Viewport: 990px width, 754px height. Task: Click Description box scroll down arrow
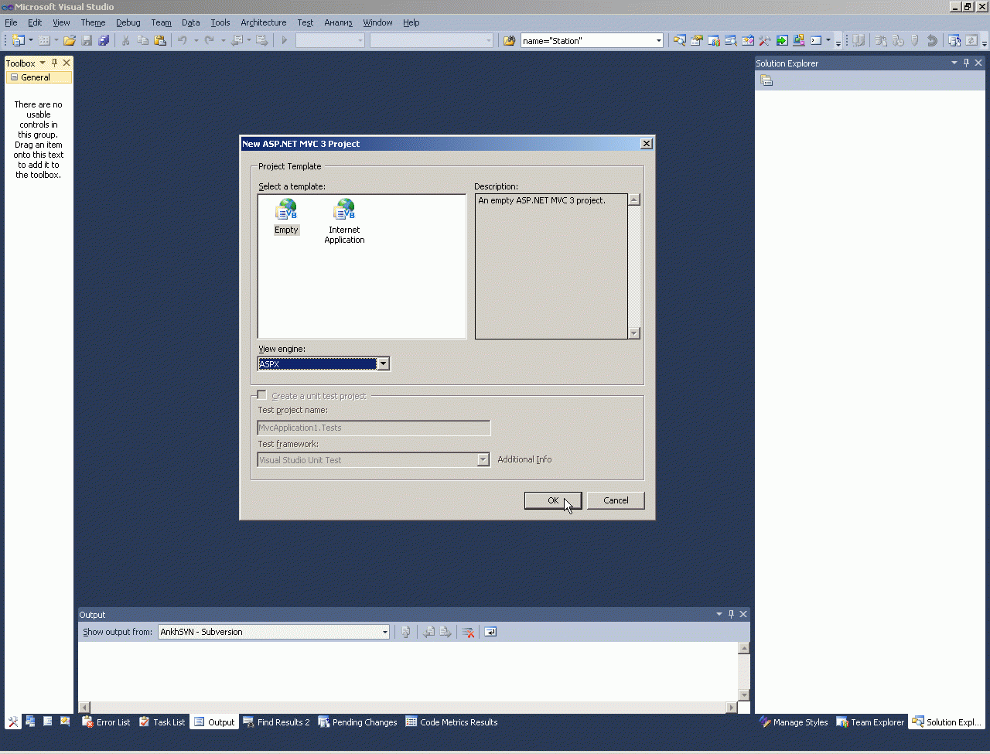634,333
